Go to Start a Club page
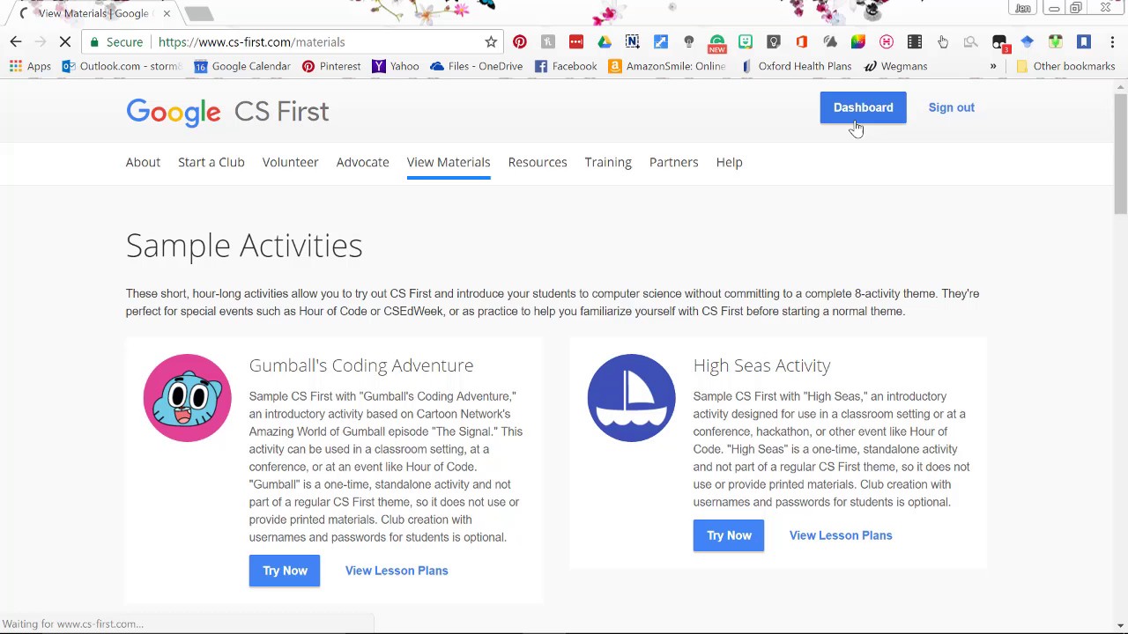The image size is (1128, 634). tap(211, 162)
